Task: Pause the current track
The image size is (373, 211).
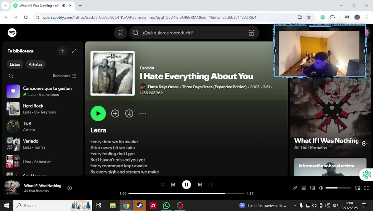Action: pos(186,185)
